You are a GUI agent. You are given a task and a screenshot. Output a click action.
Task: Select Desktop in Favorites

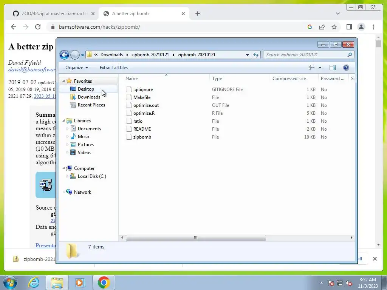tap(86, 89)
